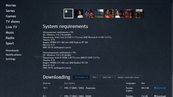Screen dimensions: 173x97
Task: Open the Music section
Action: tap(10, 32)
